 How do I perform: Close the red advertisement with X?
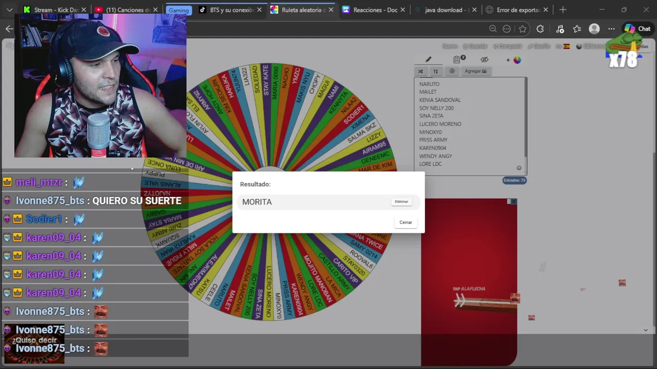click(x=513, y=201)
